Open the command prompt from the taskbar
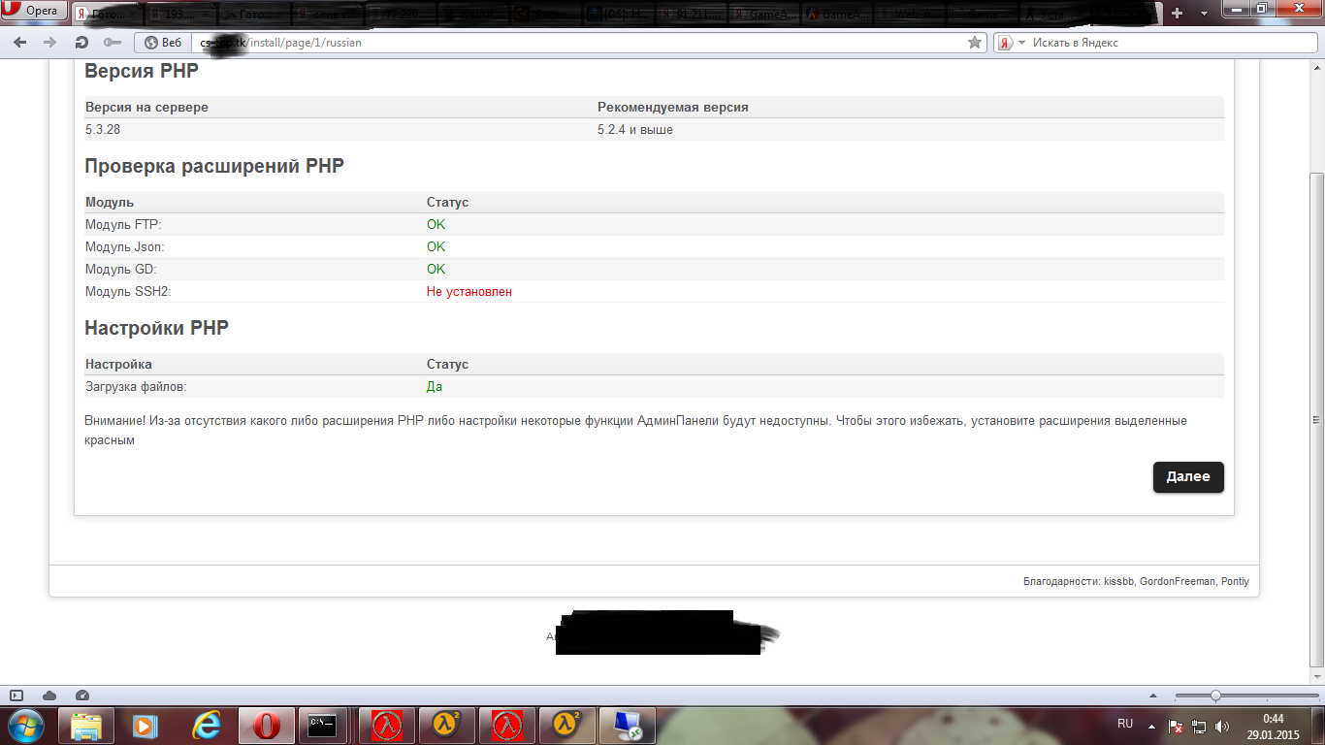This screenshot has width=1325, height=745. (322, 725)
